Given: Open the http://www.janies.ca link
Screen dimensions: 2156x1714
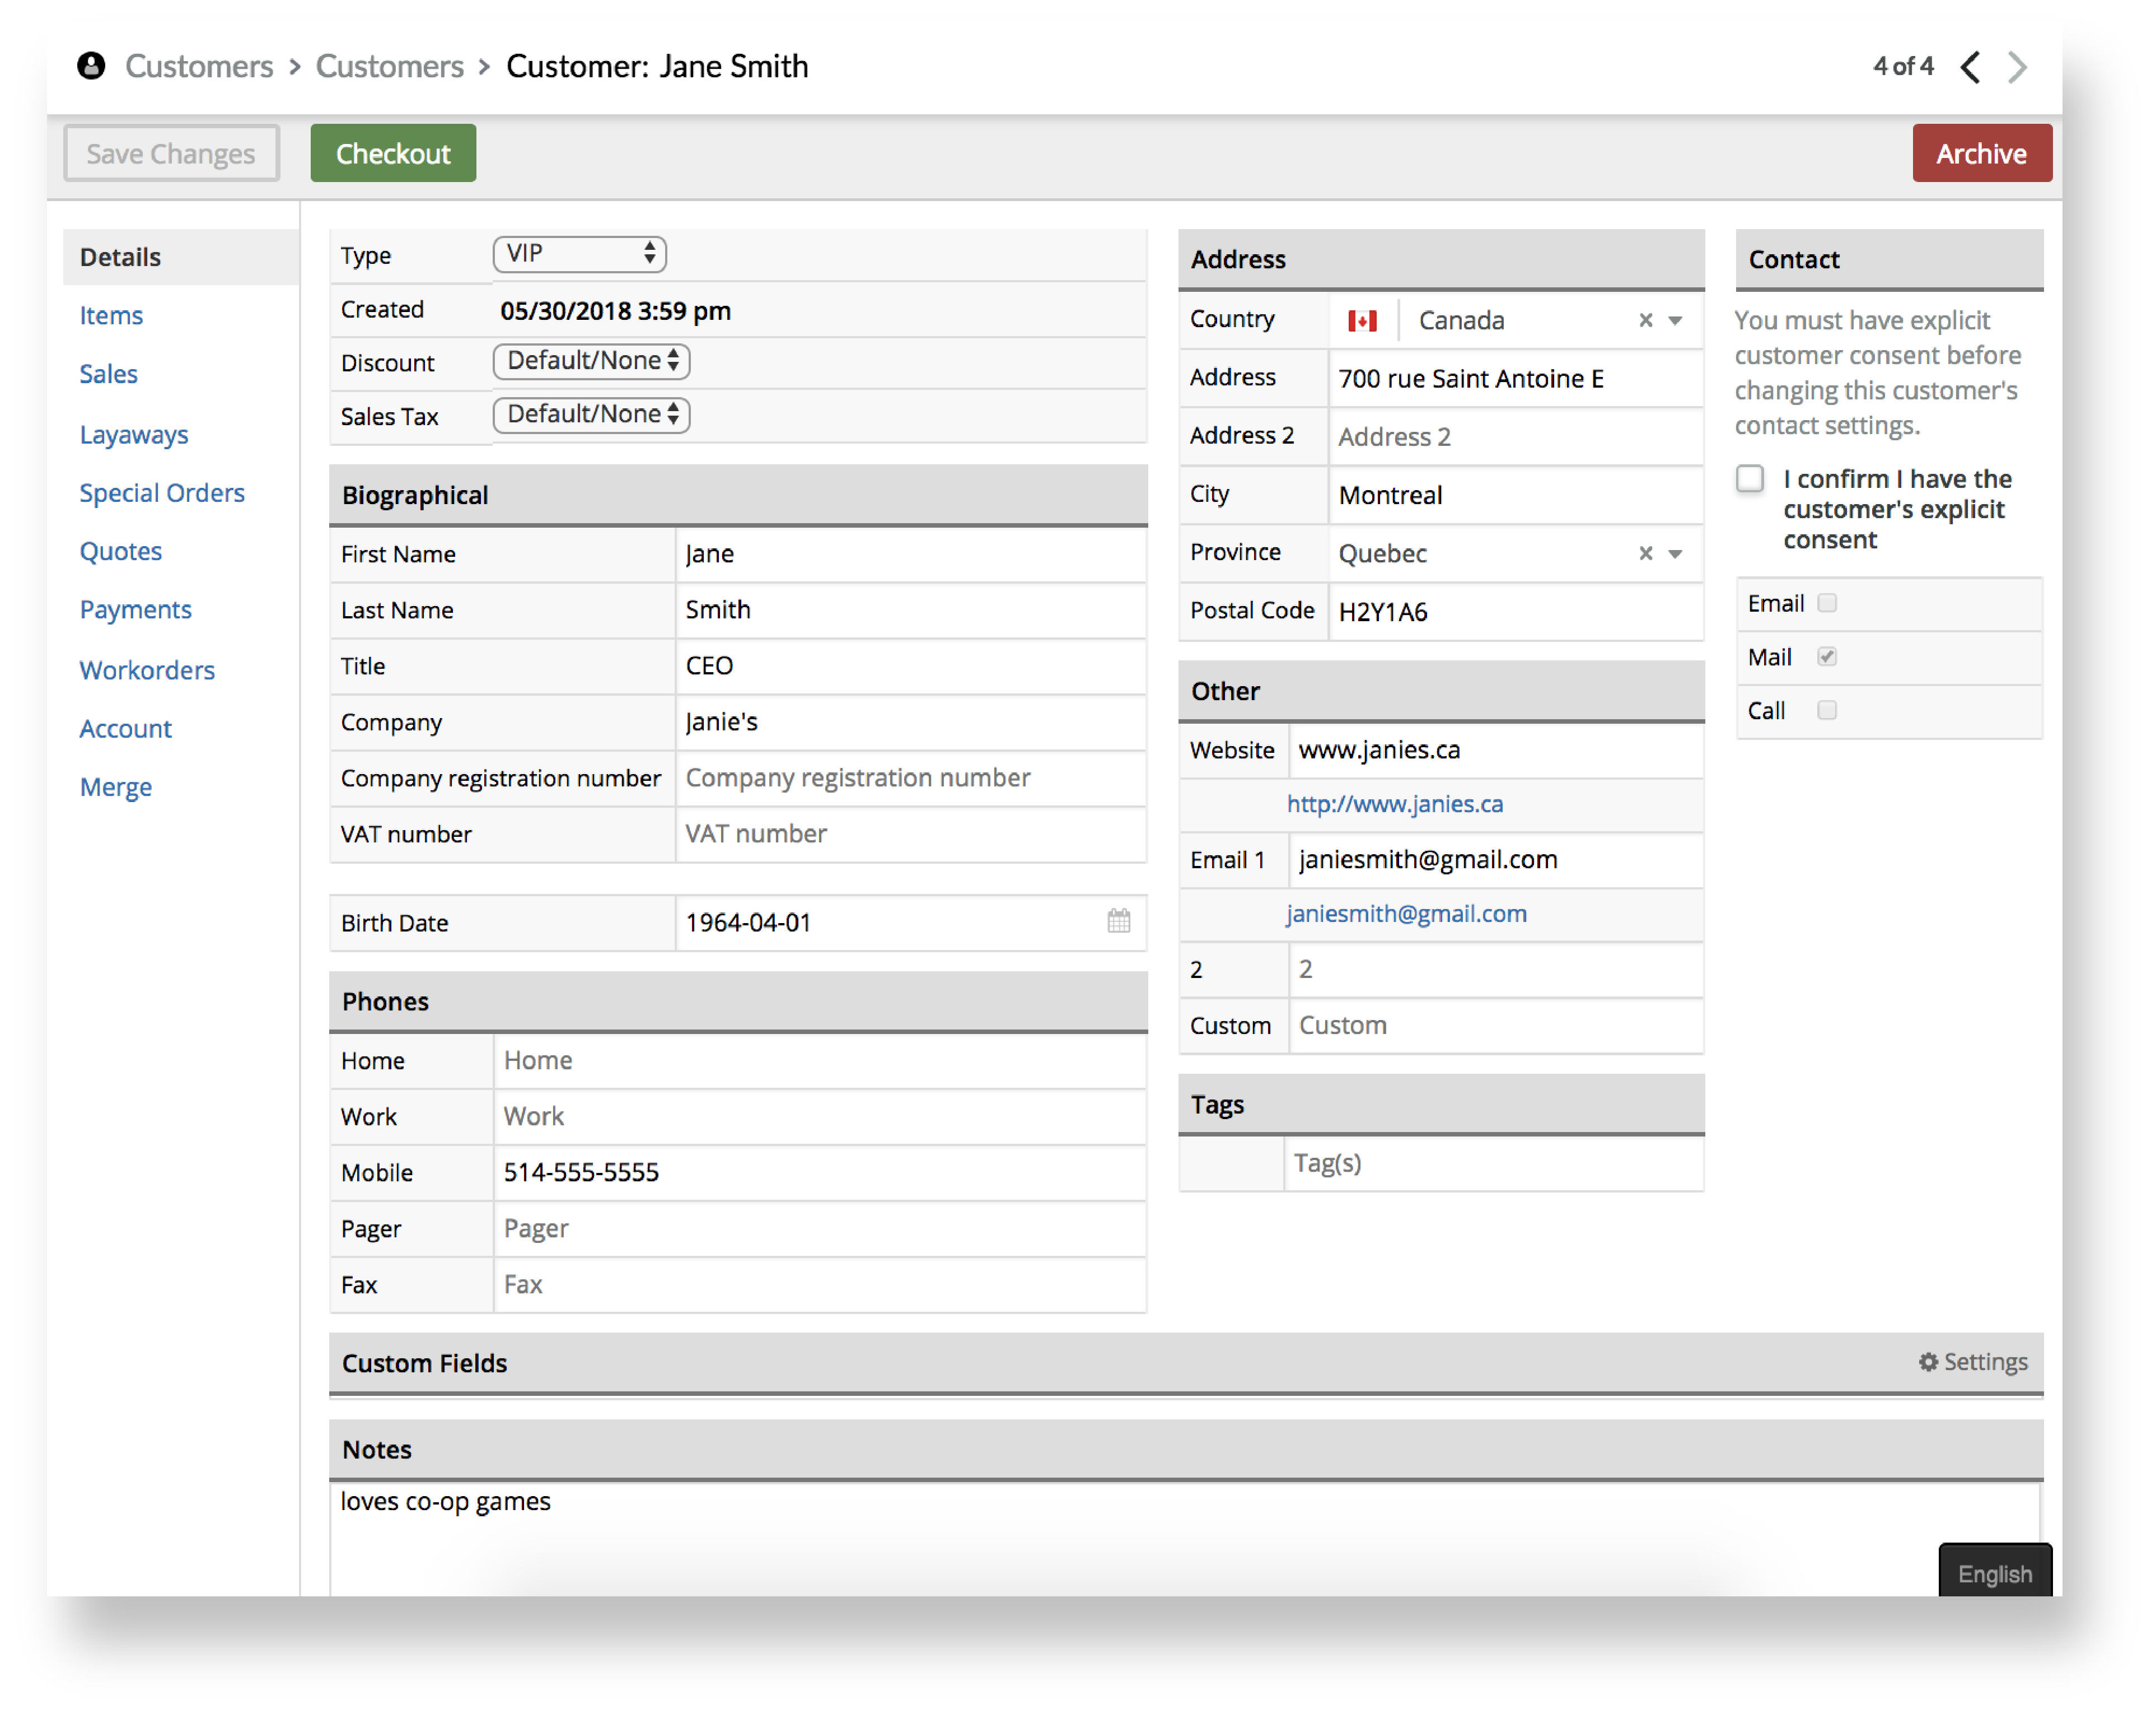Looking at the screenshot, I should click(x=1394, y=803).
